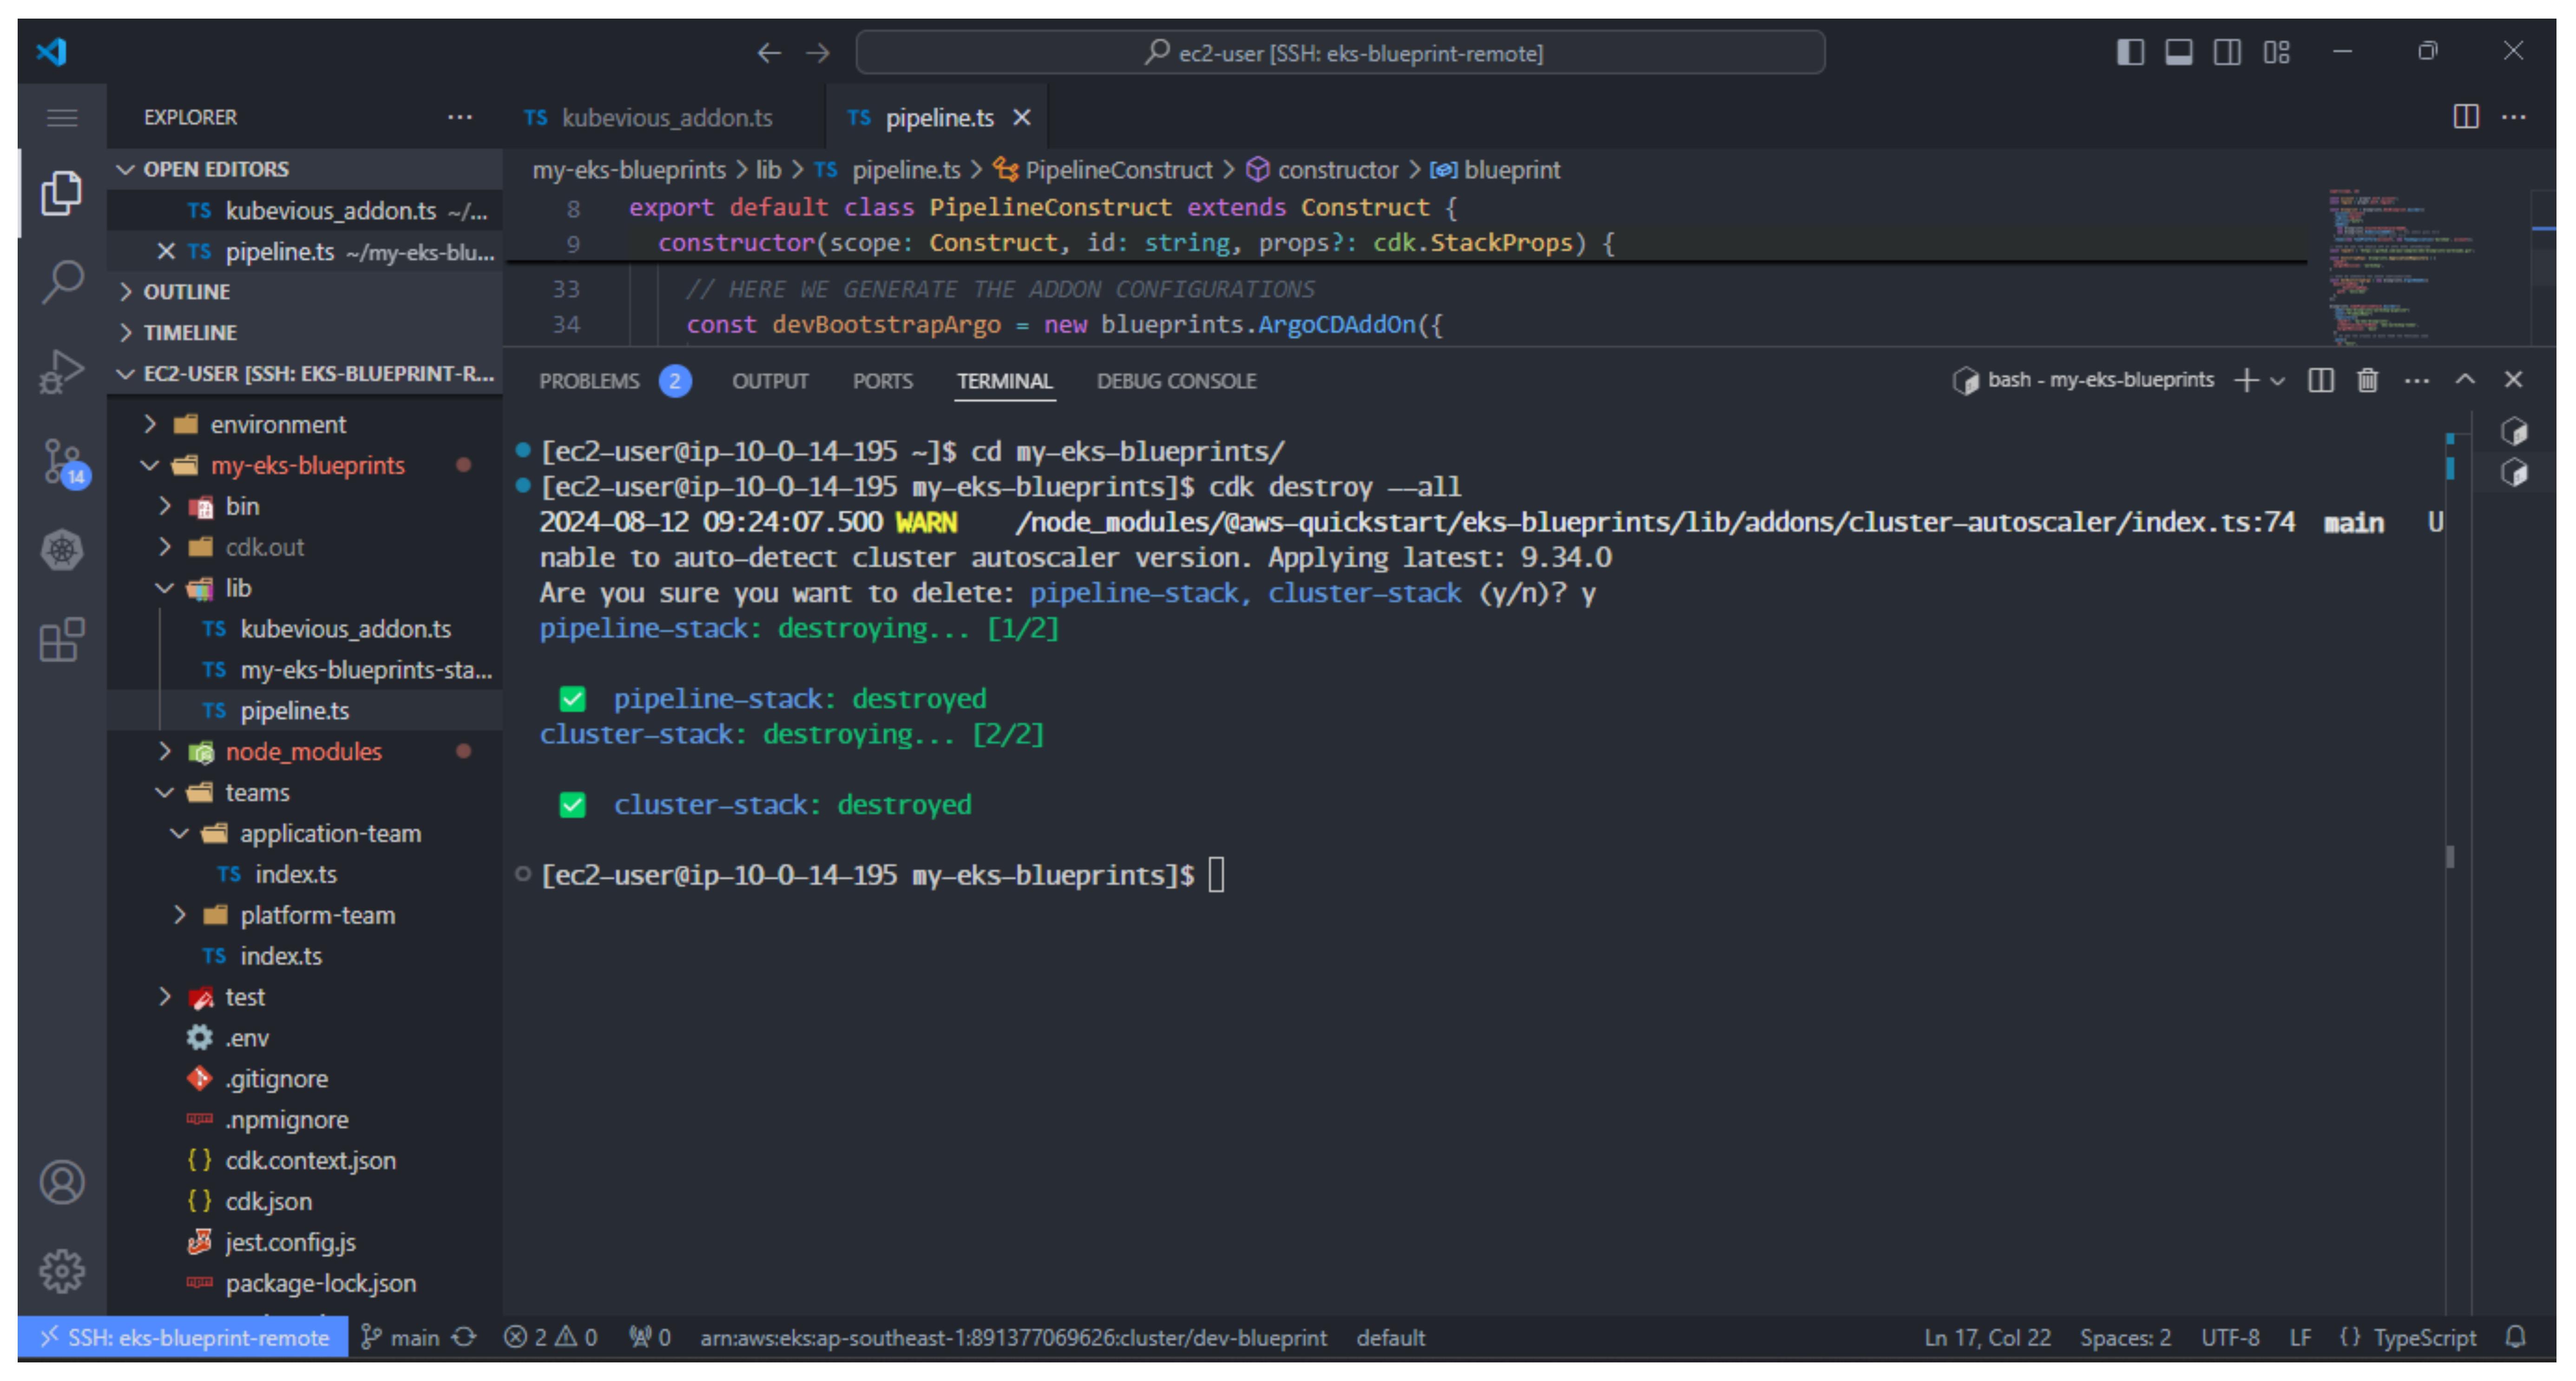Open jest.config.js in explorer
The image size is (2576, 1381).
click(x=305, y=1243)
